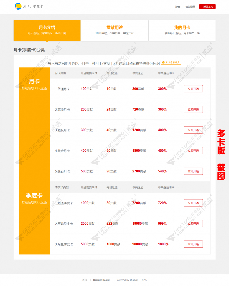The image size is (229, 286).
Task: Click the 季度卡类型 column header
Action: point(62,187)
